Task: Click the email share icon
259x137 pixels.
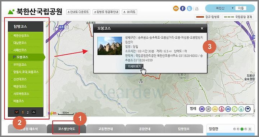Action: click(x=176, y=8)
